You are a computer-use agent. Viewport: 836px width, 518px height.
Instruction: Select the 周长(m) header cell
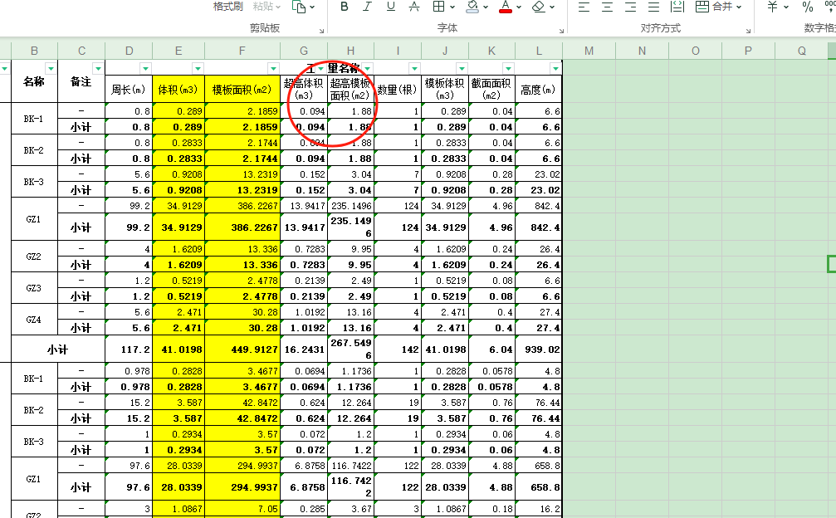tap(129, 89)
